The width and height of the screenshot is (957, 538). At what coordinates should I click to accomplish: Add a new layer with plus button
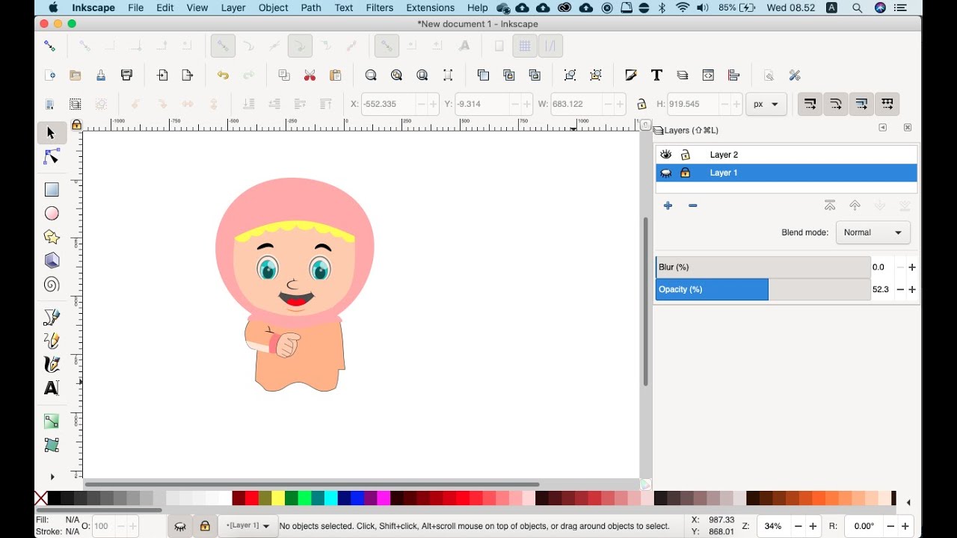[668, 205]
